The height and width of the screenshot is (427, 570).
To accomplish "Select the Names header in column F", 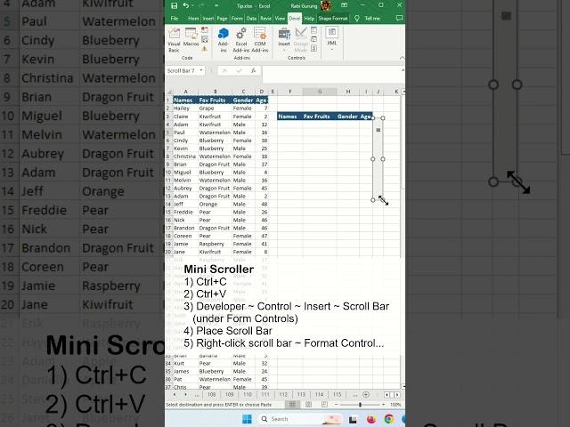I will (289, 117).
